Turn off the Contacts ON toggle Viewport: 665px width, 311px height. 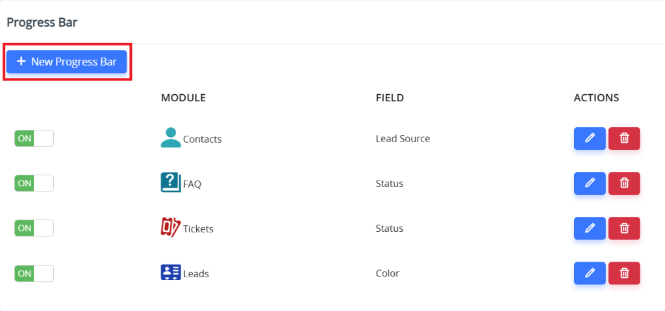click(x=34, y=138)
